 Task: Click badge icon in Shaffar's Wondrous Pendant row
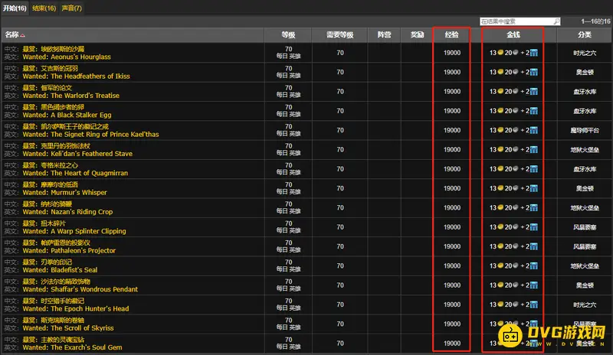pos(533,285)
